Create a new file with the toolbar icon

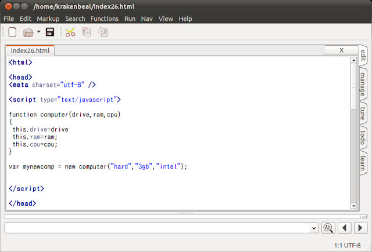(x=12, y=32)
